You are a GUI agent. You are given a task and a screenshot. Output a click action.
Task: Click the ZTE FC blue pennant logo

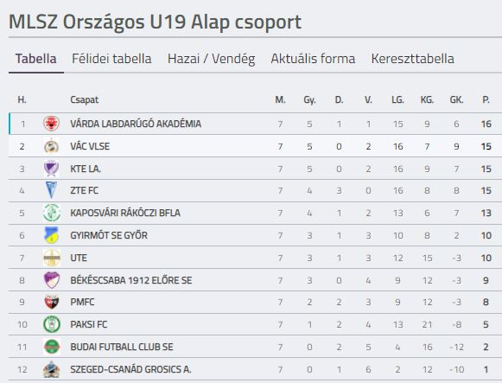click(52, 190)
